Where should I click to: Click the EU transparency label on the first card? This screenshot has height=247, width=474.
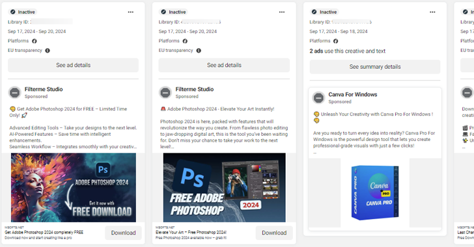[25, 51]
